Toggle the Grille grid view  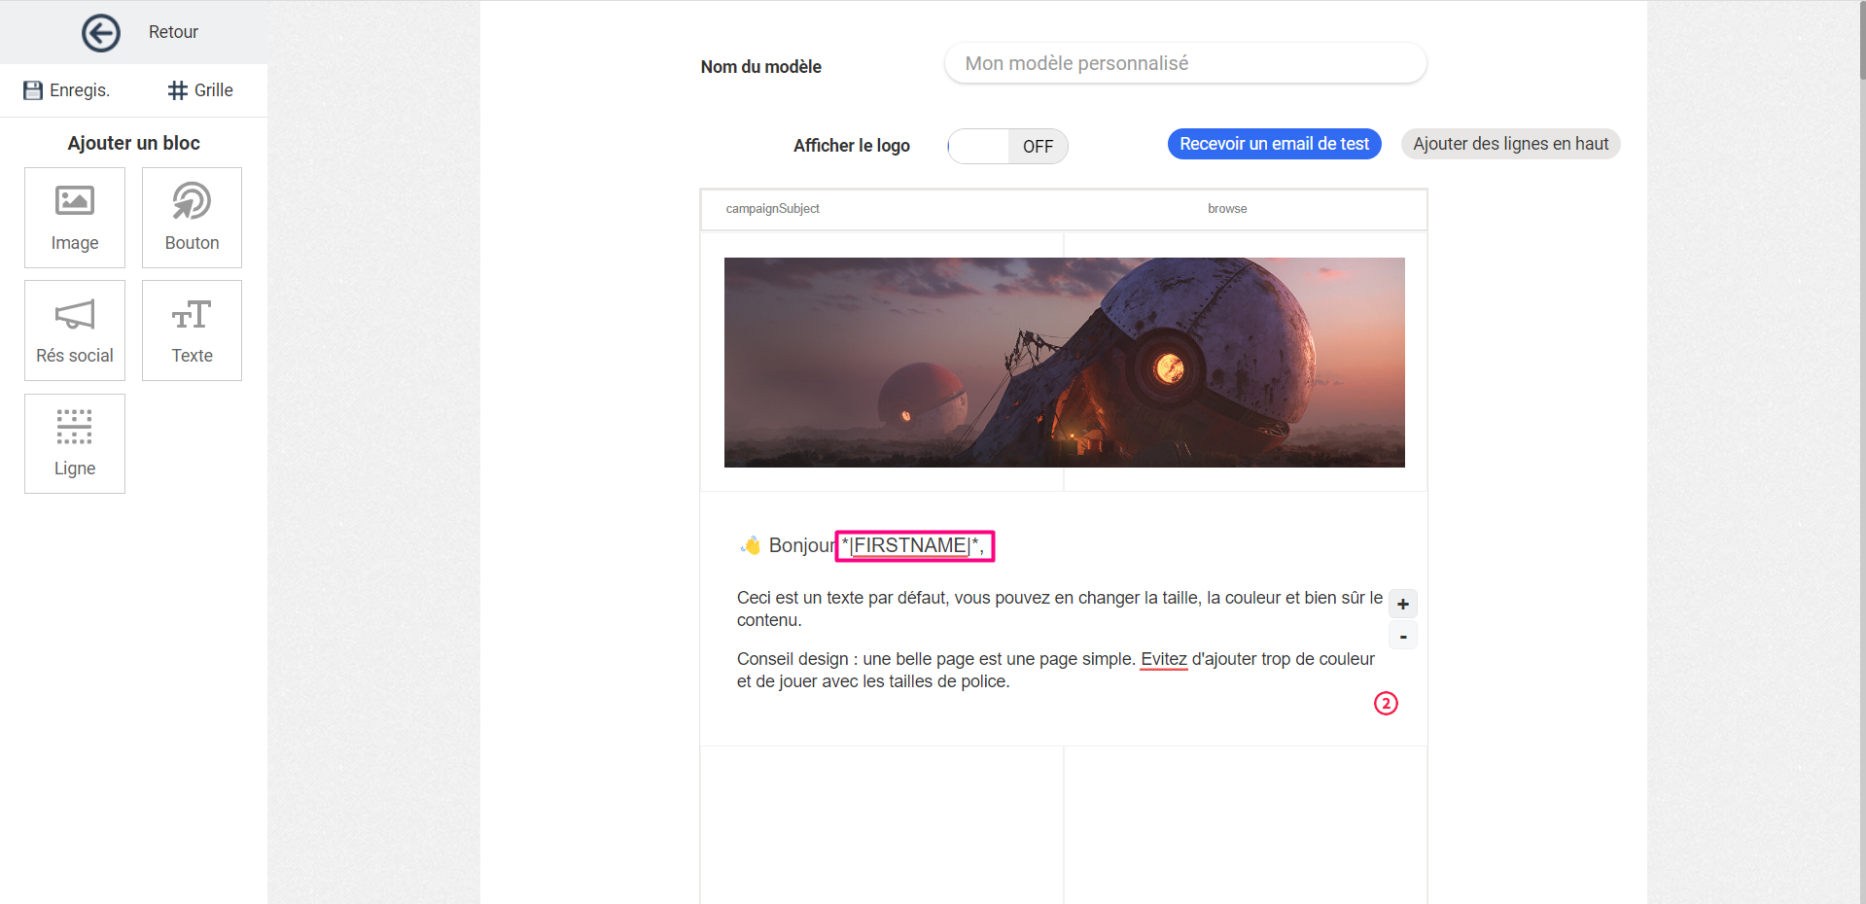click(x=200, y=90)
